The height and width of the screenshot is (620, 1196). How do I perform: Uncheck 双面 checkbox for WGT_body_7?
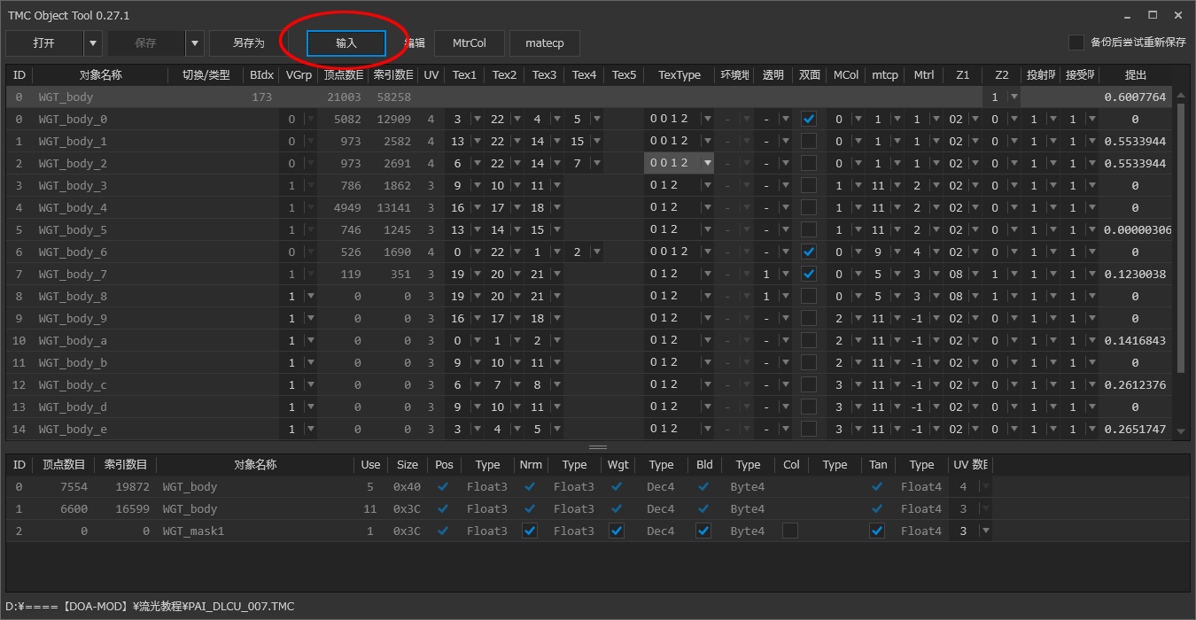pos(809,274)
